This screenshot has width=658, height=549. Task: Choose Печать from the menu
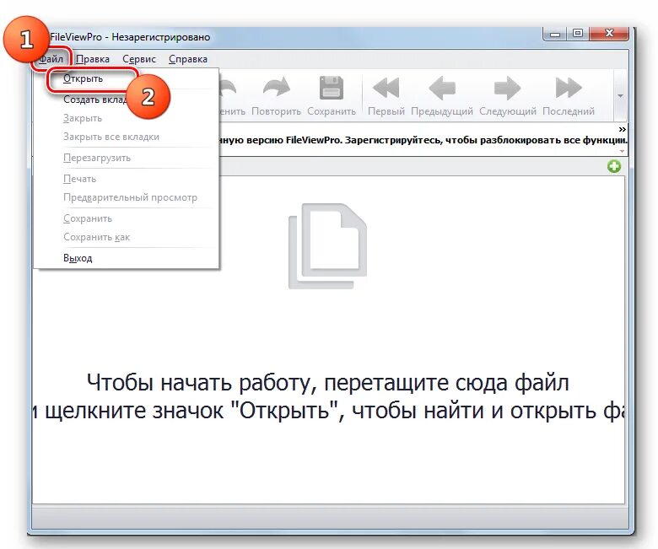point(126,179)
